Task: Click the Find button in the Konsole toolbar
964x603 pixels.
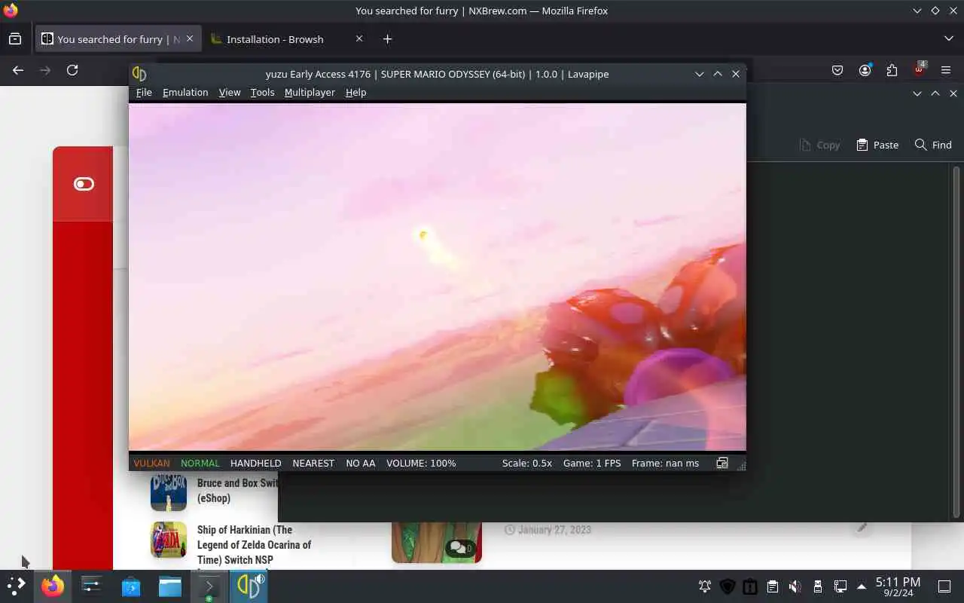Action: (x=933, y=145)
